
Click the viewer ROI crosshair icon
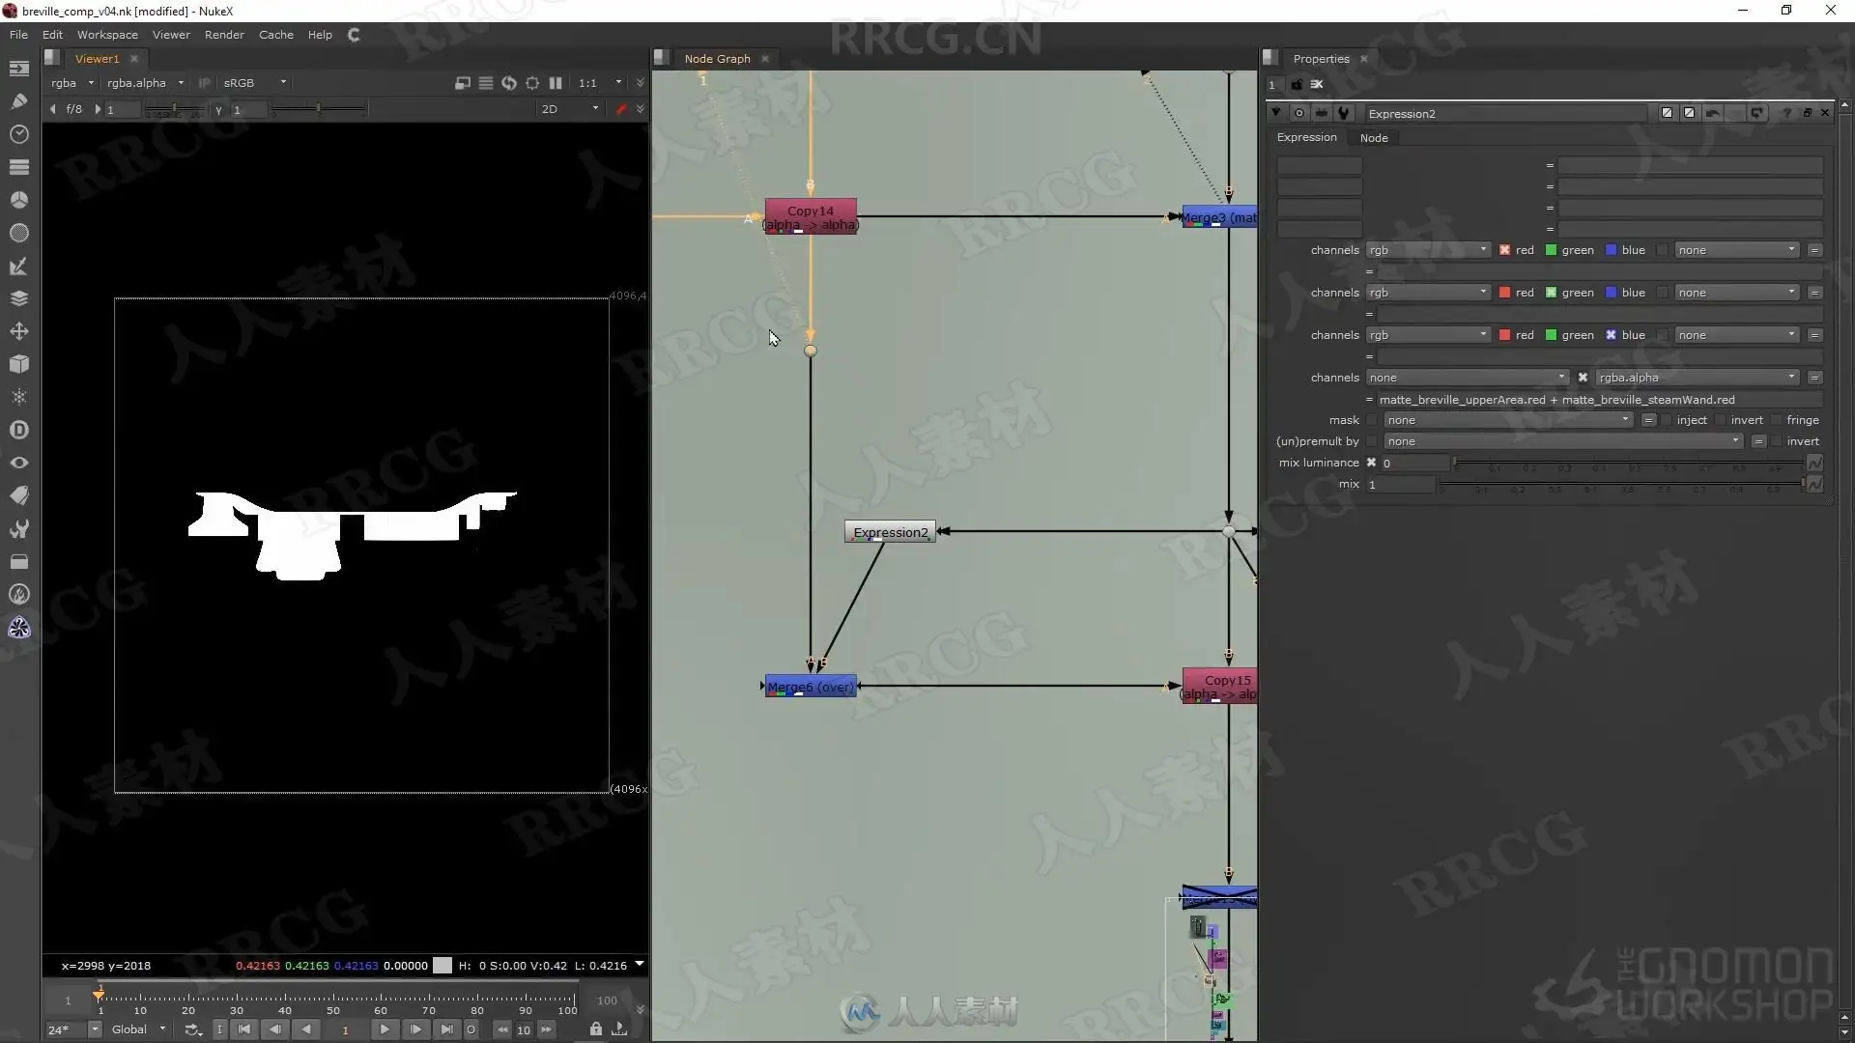532,83
